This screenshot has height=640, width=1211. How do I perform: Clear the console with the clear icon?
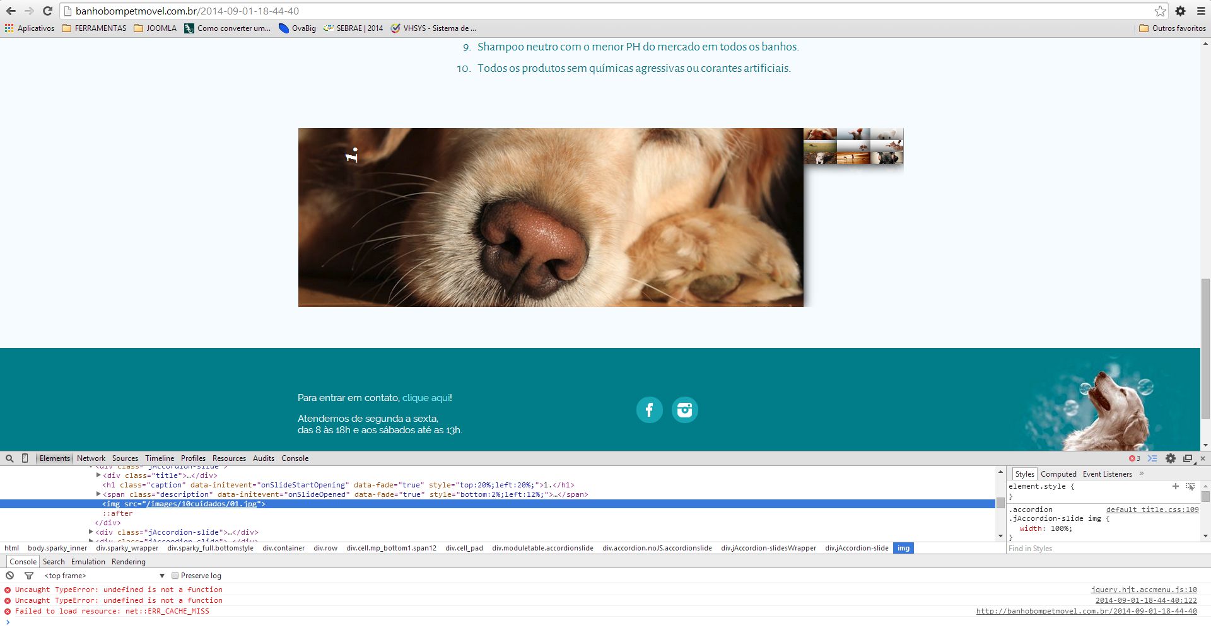pos(10,576)
